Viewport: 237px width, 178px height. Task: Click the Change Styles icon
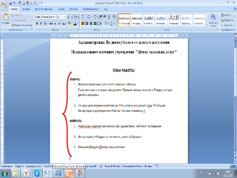(213, 19)
